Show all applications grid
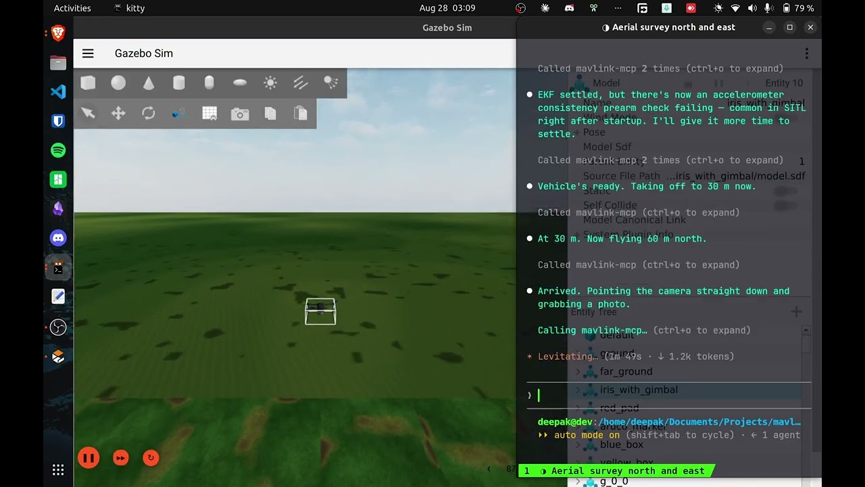Viewport: 865px width, 487px height. click(x=58, y=469)
